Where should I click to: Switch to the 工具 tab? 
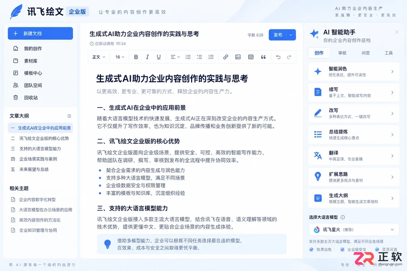click(x=388, y=53)
